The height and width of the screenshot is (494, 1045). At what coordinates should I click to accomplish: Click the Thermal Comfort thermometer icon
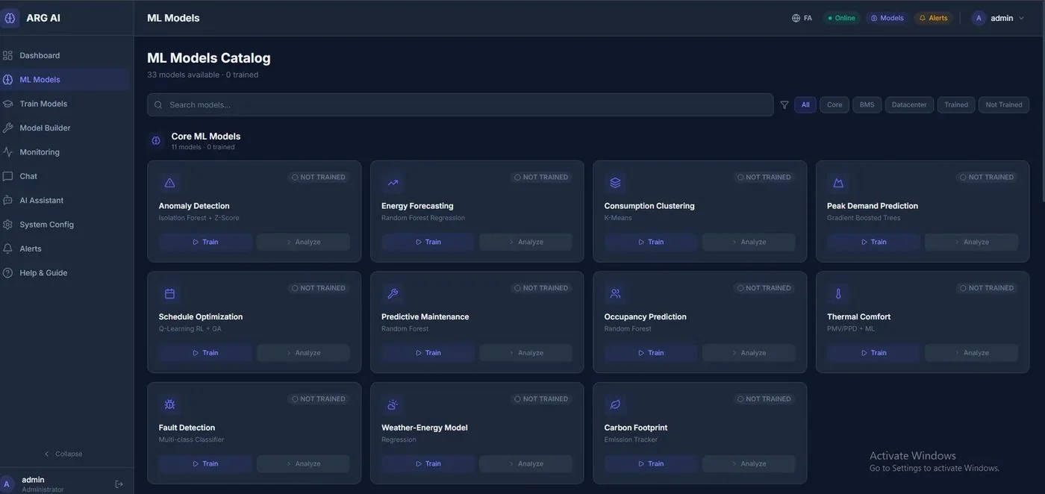coord(838,294)
